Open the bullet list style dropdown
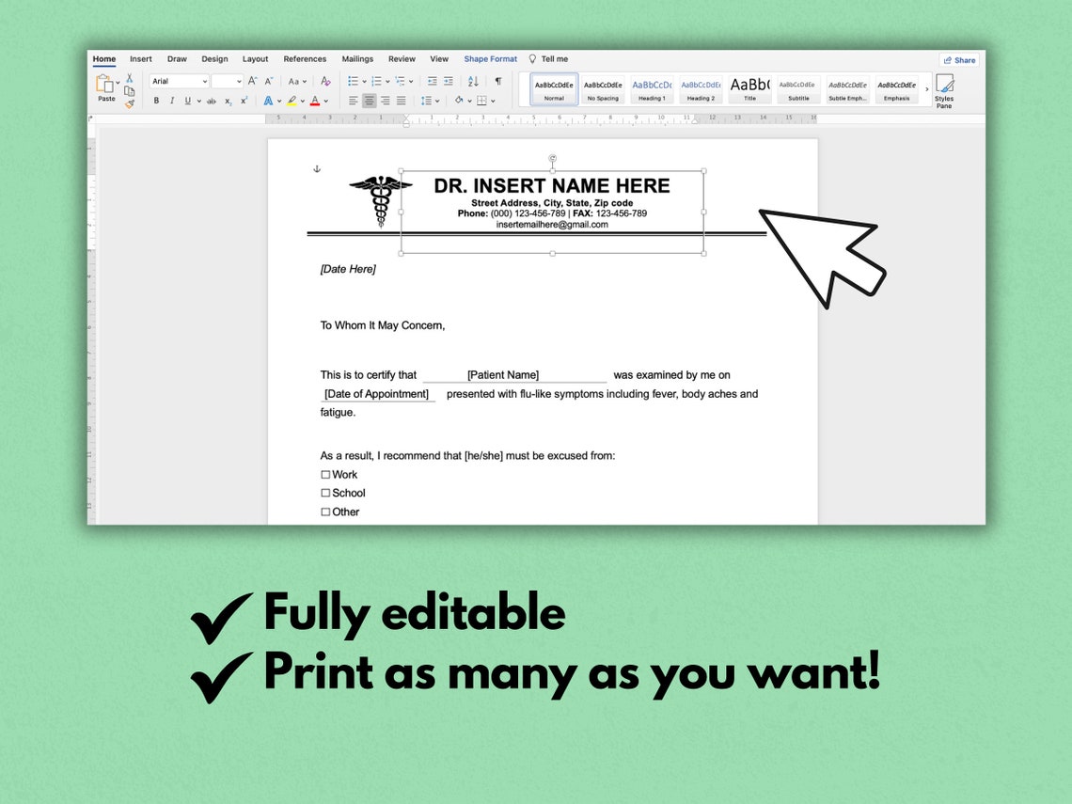The height and width of the screenshot is (804, 1072). (363, 83)
